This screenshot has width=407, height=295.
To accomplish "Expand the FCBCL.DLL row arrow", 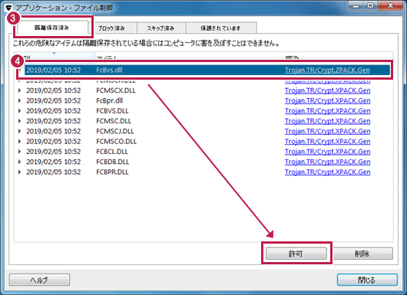I will pos(19,152).
